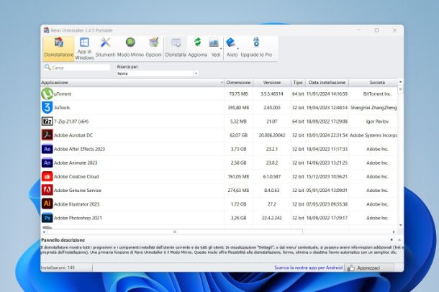439x292 pixels.
Task: Select the Adobe Acrobat DC icon
Action: coord(47,134)
